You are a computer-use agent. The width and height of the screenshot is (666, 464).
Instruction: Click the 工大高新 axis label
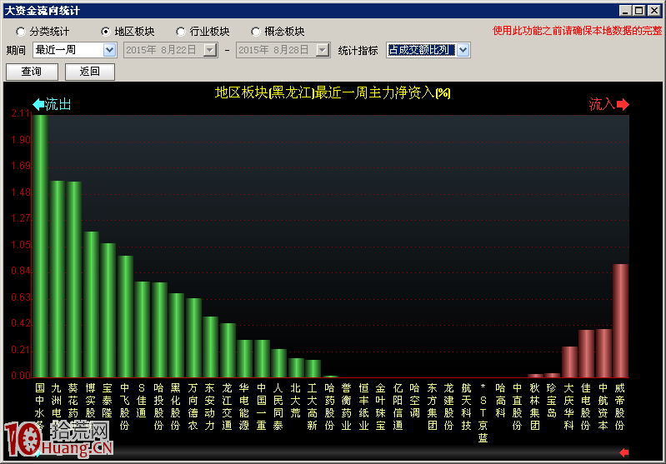pyautogui.click(x=313, y=407)
